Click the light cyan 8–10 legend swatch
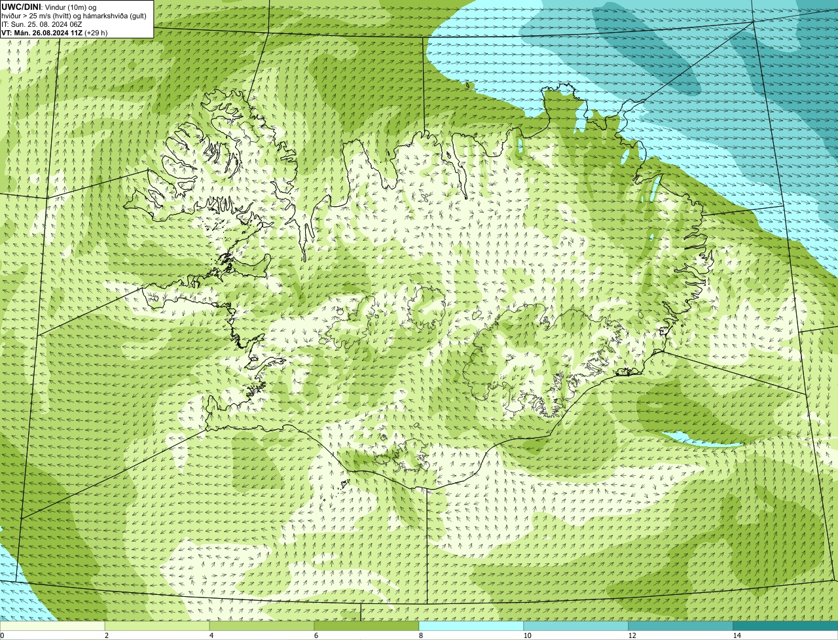Image resolution: width=838 pixels, height=640 pixels. click(471, 626)
